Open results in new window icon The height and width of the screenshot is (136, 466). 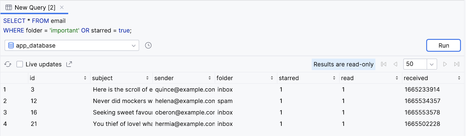tap(69, 64)
